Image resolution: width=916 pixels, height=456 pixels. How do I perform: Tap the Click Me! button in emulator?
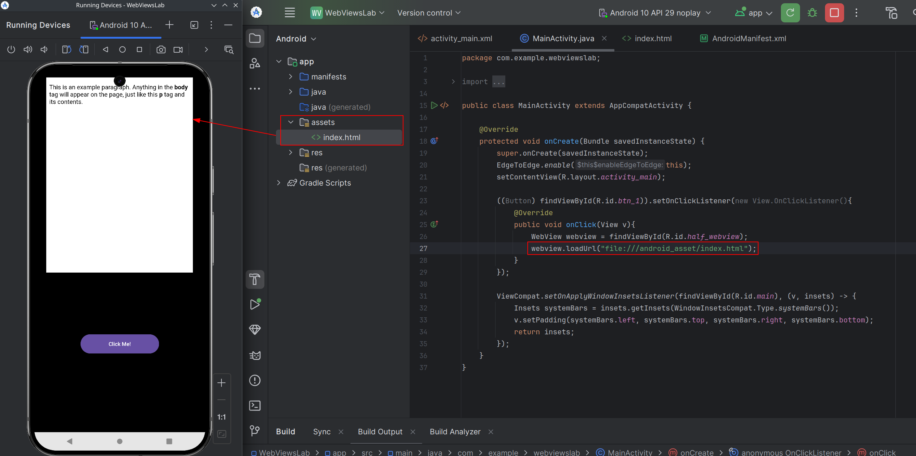pos(120,344)
